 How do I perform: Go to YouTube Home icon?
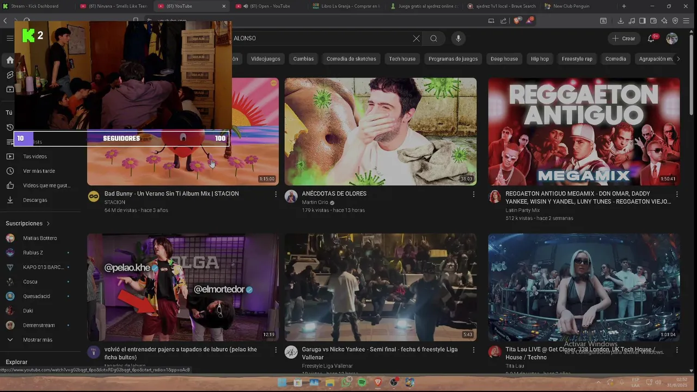(x=10, y=60)
